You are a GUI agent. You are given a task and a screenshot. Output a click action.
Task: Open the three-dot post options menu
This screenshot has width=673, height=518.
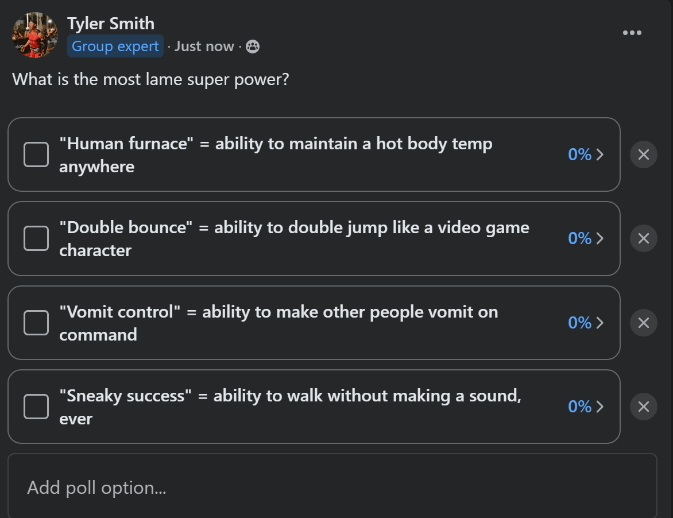click(x=632, y=33)
